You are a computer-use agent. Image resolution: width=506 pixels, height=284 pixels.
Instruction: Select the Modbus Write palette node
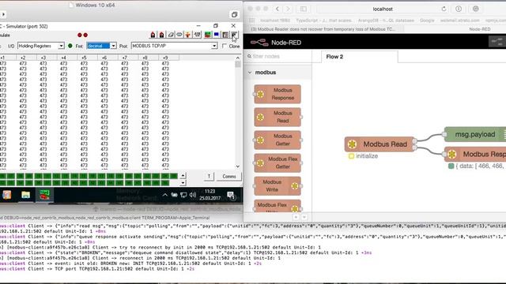pyautogui.click(x=278, y=186)
